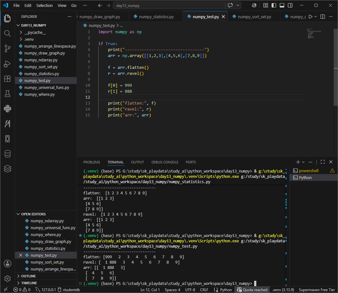
Task: Open terminal panel more actions menu
Action: [x=310, y=162]
